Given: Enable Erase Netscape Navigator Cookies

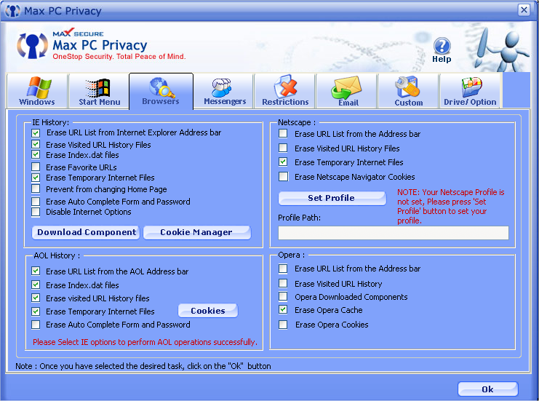Looking at the screenshot, I should (283, 176).
